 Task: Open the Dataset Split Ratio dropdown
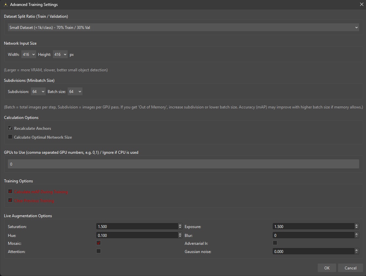183,28
